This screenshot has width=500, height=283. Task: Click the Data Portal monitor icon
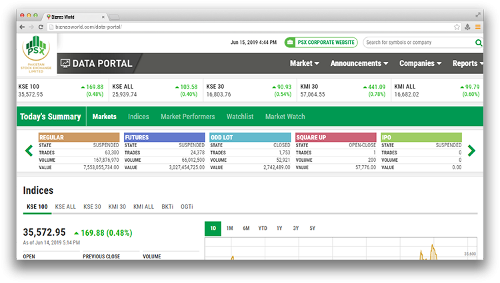65,63
